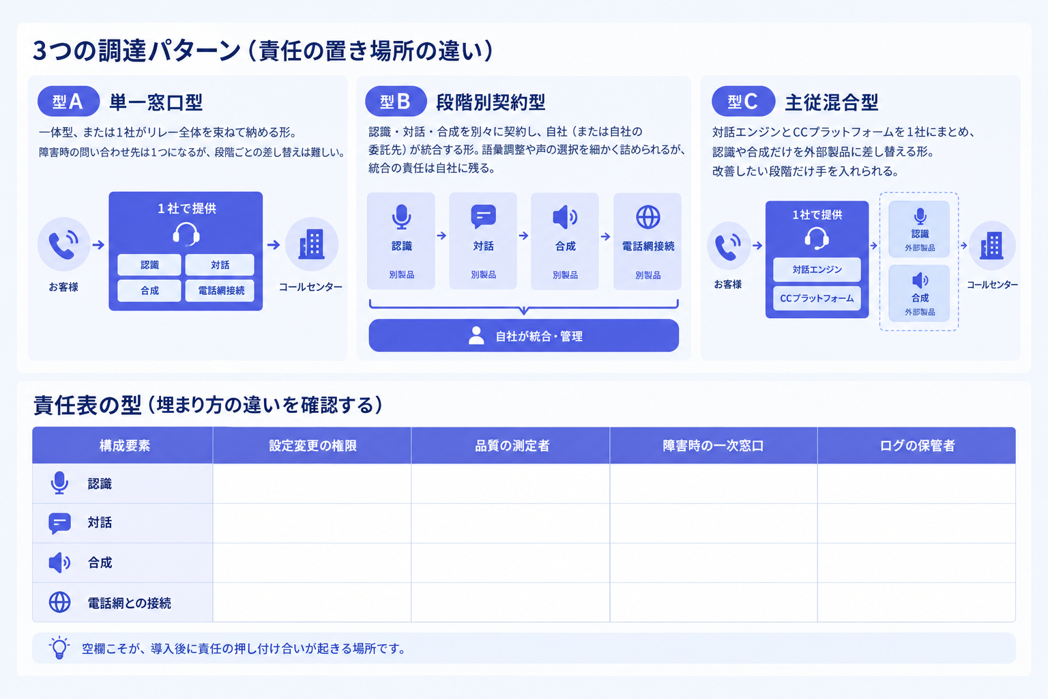Click the 設定変更の権限 column header
1048x699 pixels.
[x=312, y=446]
